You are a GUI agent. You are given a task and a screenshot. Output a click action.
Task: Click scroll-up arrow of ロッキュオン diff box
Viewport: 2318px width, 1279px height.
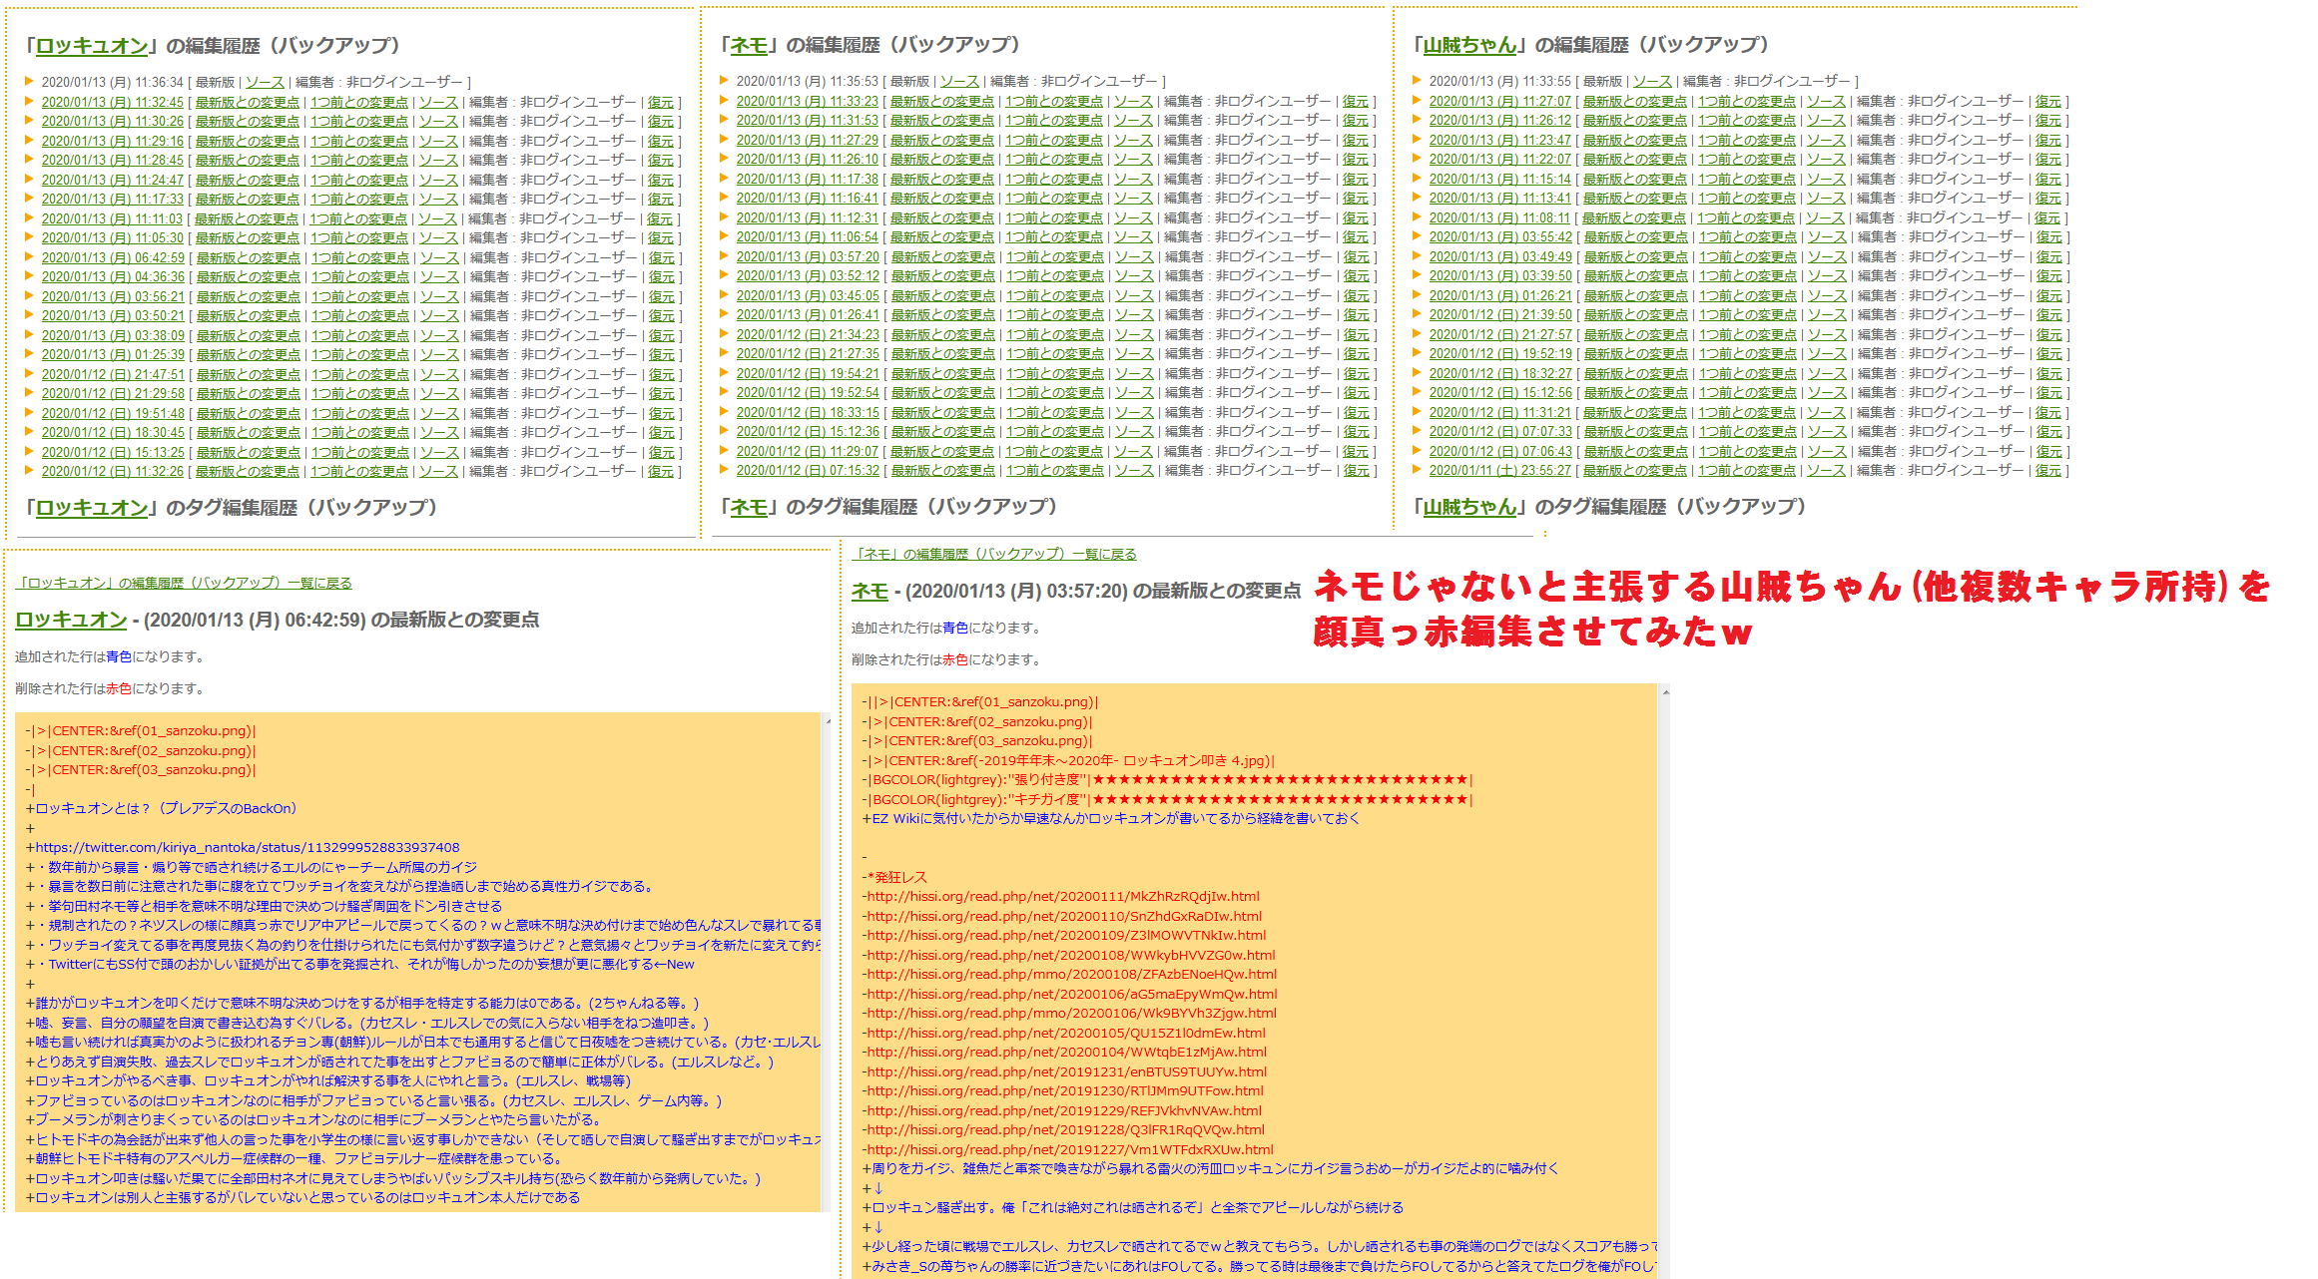[828, 720]
